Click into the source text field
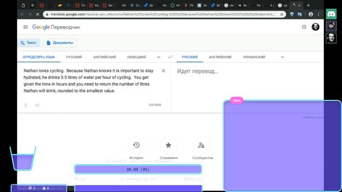Screen dimensions: 342x192 pyautogui.click(x=89, y=81)
